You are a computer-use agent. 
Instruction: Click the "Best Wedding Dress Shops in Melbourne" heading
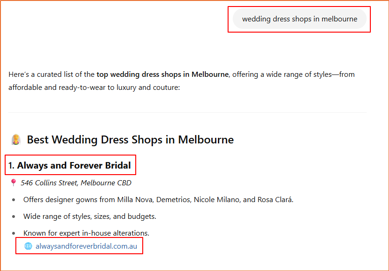(x=130, y=140)
